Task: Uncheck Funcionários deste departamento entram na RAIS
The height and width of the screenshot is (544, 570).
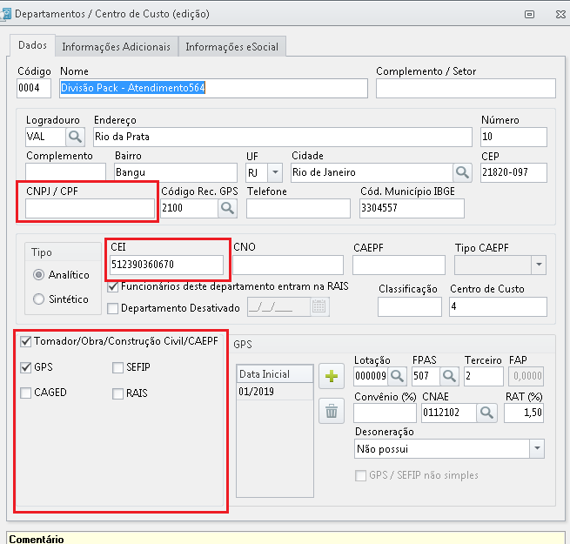Action: [112, 287]
